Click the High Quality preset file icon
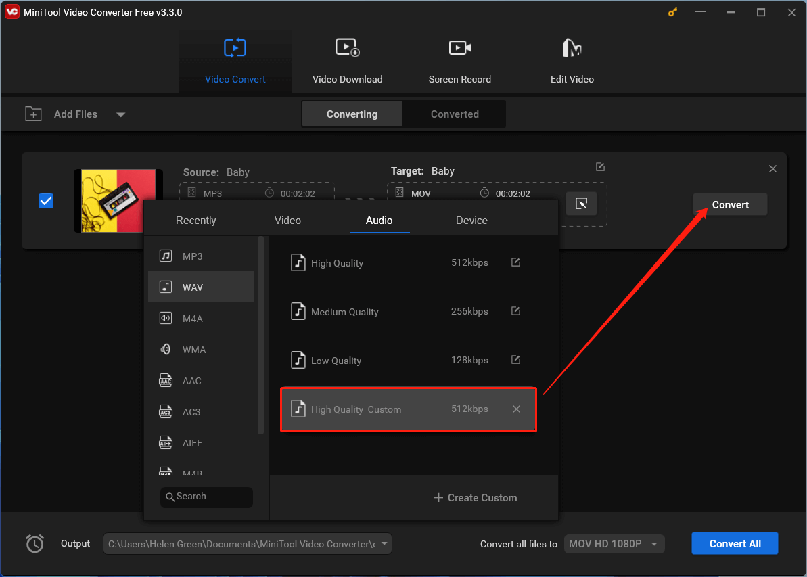The image size is (807, 577). click(x=298, y=262)
